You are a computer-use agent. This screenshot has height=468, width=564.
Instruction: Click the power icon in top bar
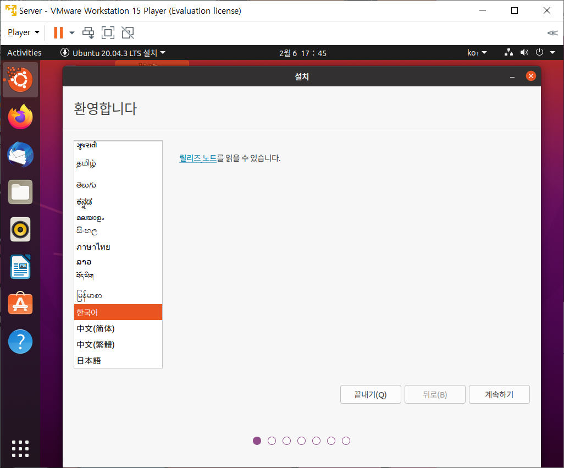pyautogui.click(x=539, y=53)
